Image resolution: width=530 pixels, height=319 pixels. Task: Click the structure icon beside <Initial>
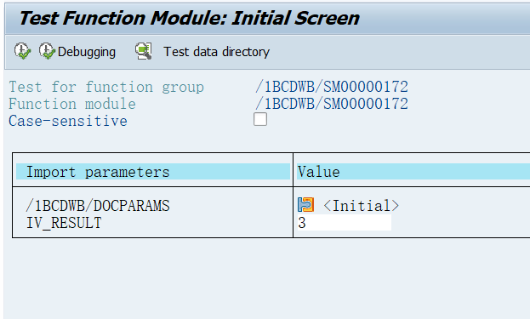click(x=306, y=205)
